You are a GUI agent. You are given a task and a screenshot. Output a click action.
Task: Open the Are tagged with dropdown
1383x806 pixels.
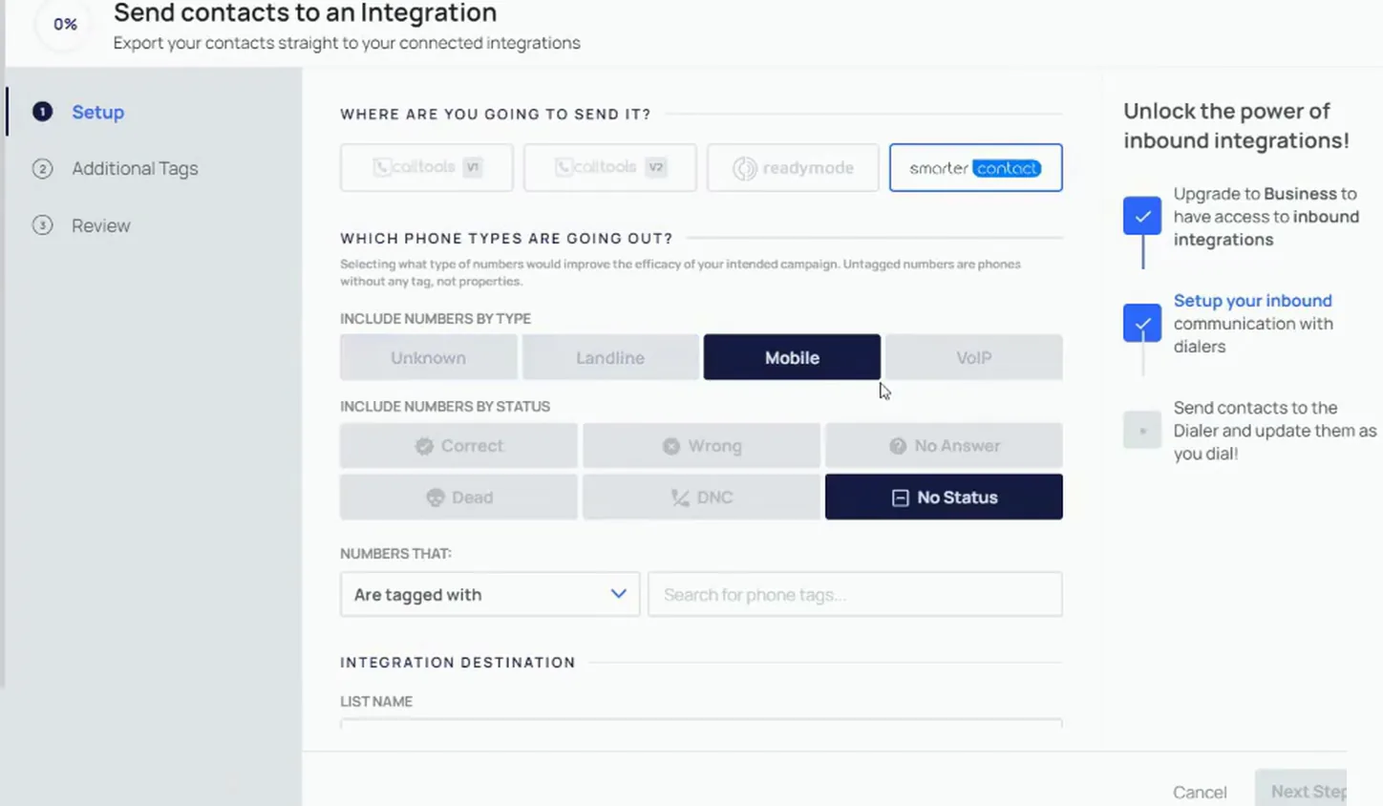pyautogui.click(x=490, y=594)
